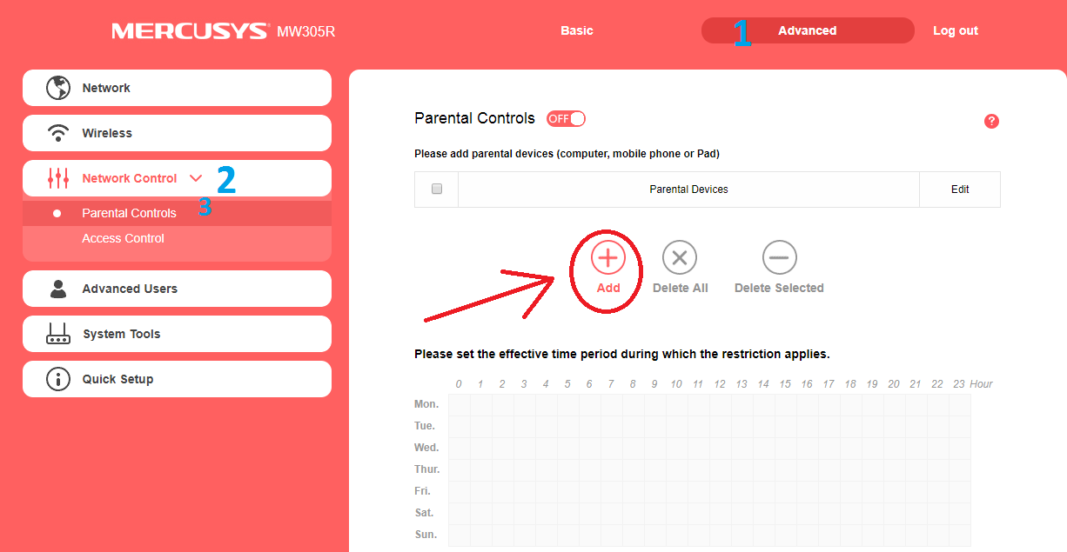Screen dimensions: 1067x552
Task: Select Parental Controls in the sidebar
Action: [129, 213]
